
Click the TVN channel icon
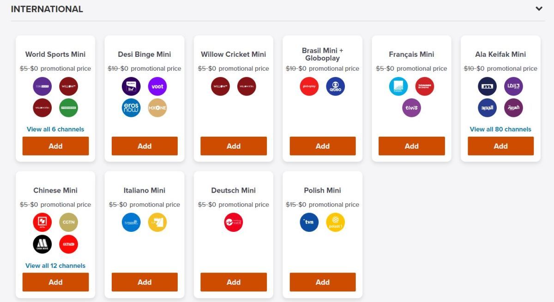[x=309, y=223]
